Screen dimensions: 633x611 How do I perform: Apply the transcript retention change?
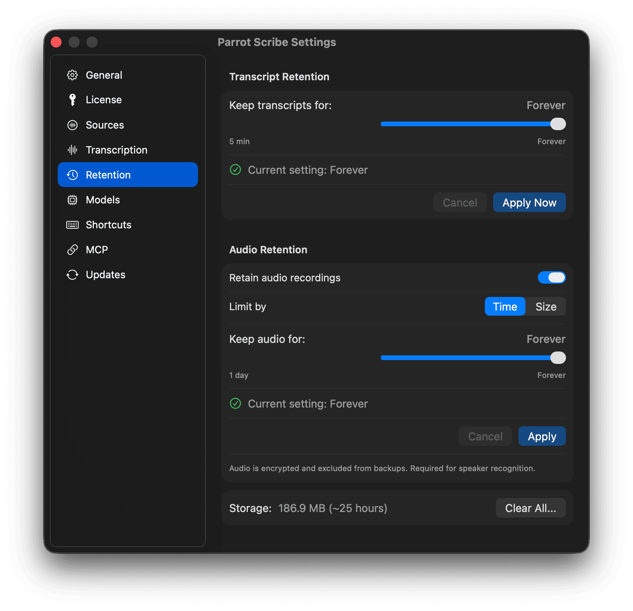(x=529, y=202)
